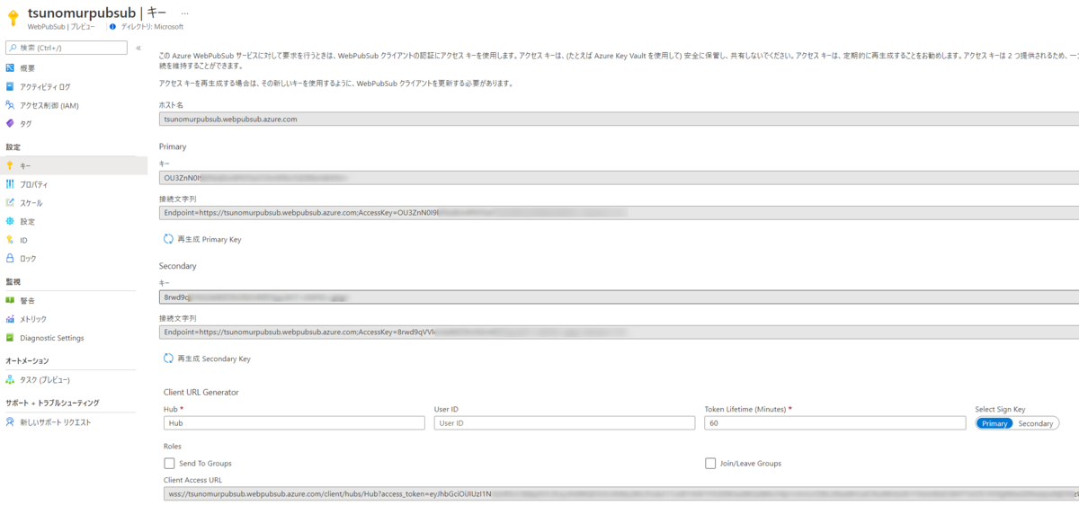Image resolution: width=1079 pixels, height=514 pixels.
Task: Click the 概要 overview icon
Action: pos(10,68)
